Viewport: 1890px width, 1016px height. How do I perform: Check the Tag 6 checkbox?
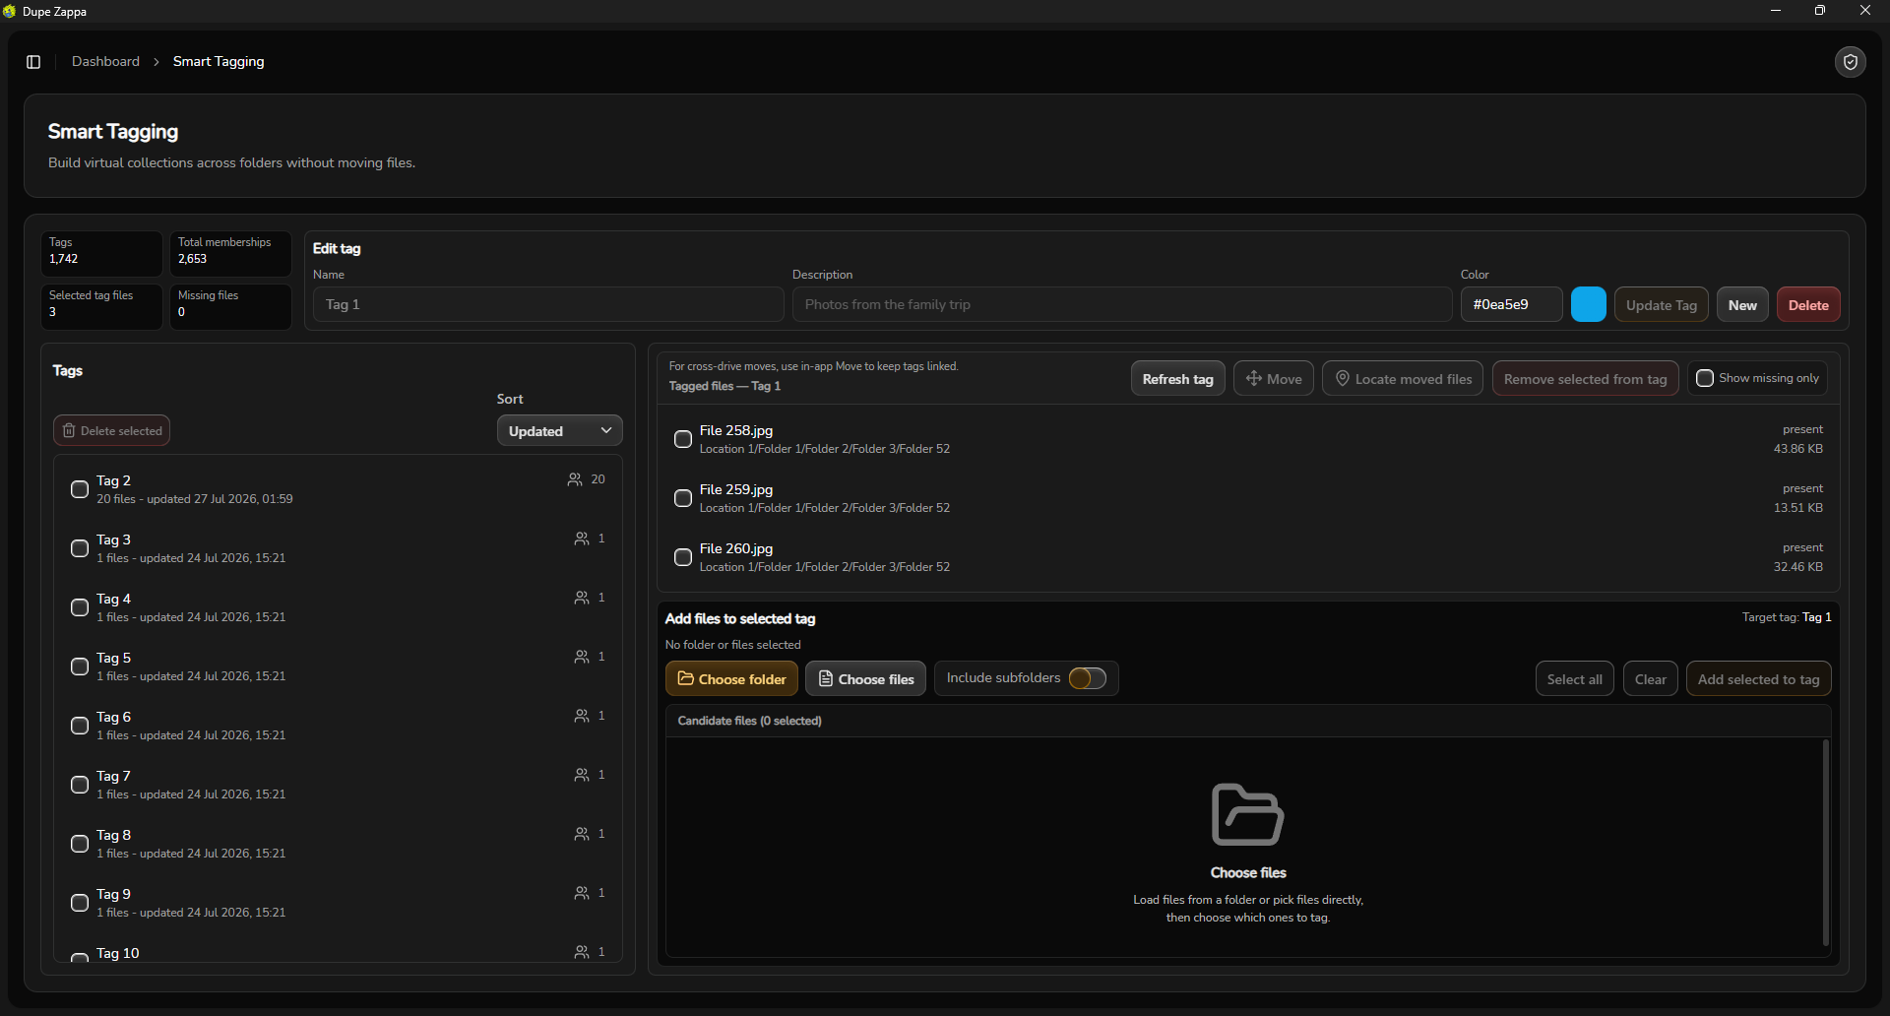[80, 726]
